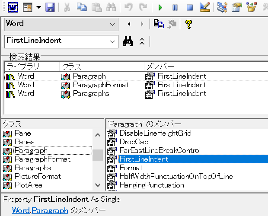This screenshot has width=268, height=216.
Task: Open the Insert UserForm dropdown arrow
Action: (x=39, y=7)
